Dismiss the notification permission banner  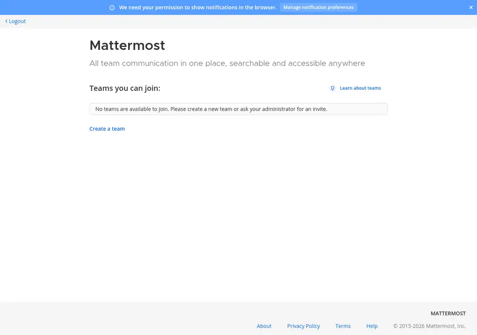[x=471, y=7]
